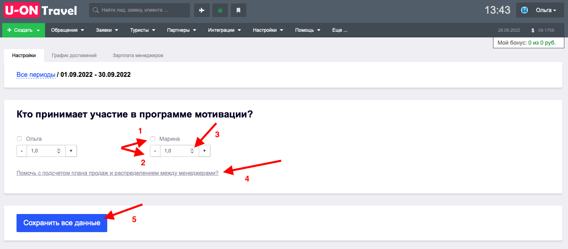Image resolution: width=568 pixels, height=249 pixels.
Task: Click the Мой бонус indicator box
Action: (528, 43)
